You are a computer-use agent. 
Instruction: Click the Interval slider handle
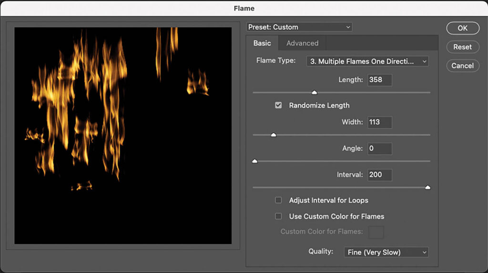[x=427, y=187]
